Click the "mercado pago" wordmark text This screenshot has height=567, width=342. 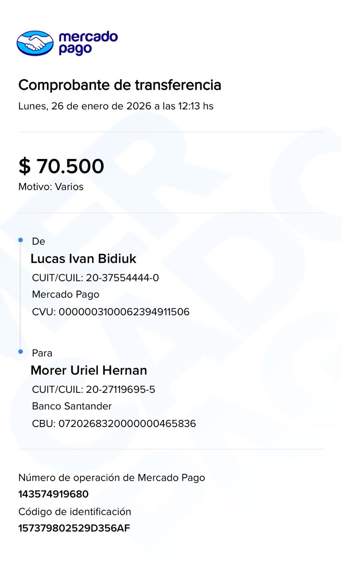click(88, 43)
